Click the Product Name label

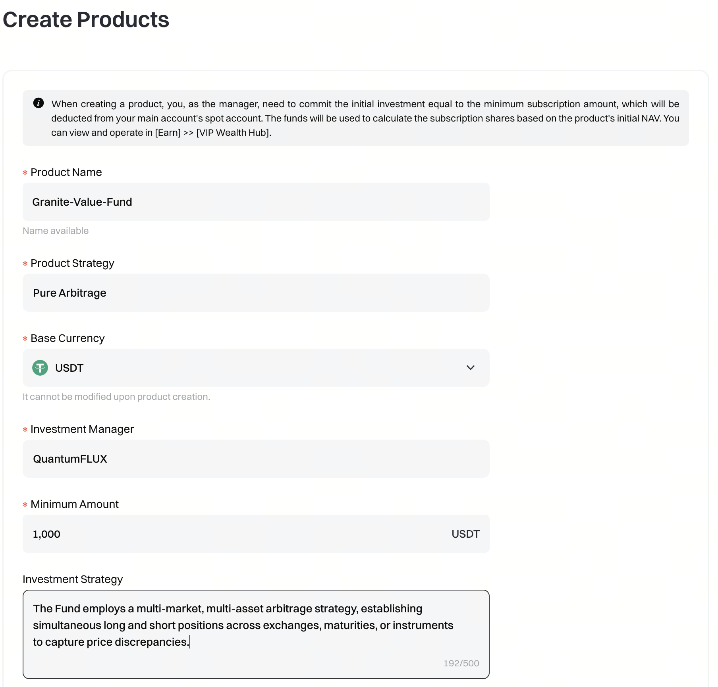(x=66, y=172)
